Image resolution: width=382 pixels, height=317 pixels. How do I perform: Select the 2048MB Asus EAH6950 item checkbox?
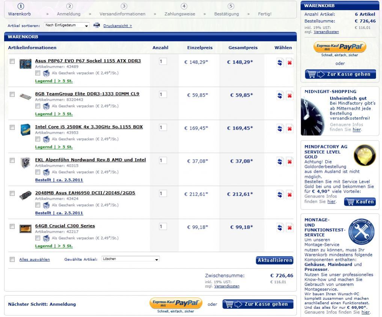pos(12,193)
